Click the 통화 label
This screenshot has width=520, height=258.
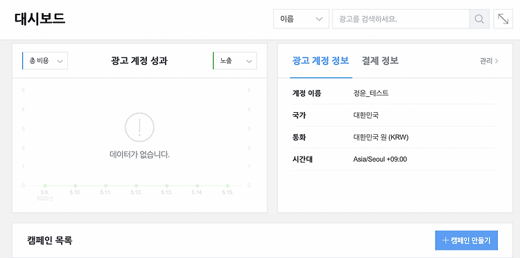click(x=299, y=137)
